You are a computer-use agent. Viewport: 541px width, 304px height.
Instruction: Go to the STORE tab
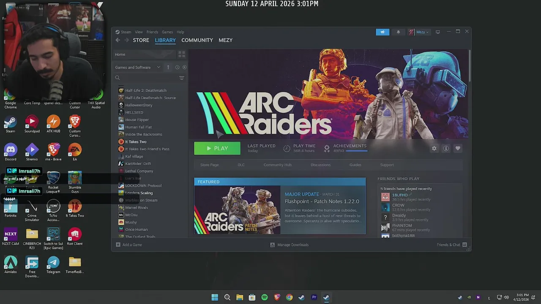[141, 40]
